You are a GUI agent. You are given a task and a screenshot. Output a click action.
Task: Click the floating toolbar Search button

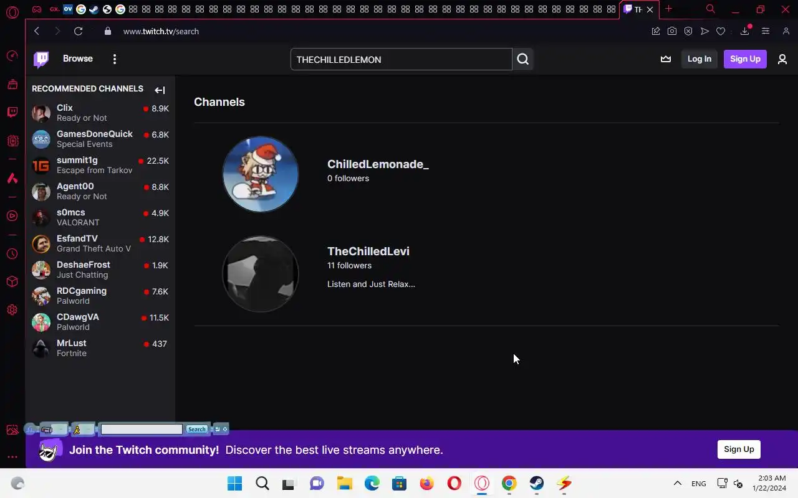196,429
